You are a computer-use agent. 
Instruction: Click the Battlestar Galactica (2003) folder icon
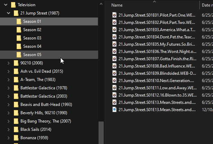point(16,96)
